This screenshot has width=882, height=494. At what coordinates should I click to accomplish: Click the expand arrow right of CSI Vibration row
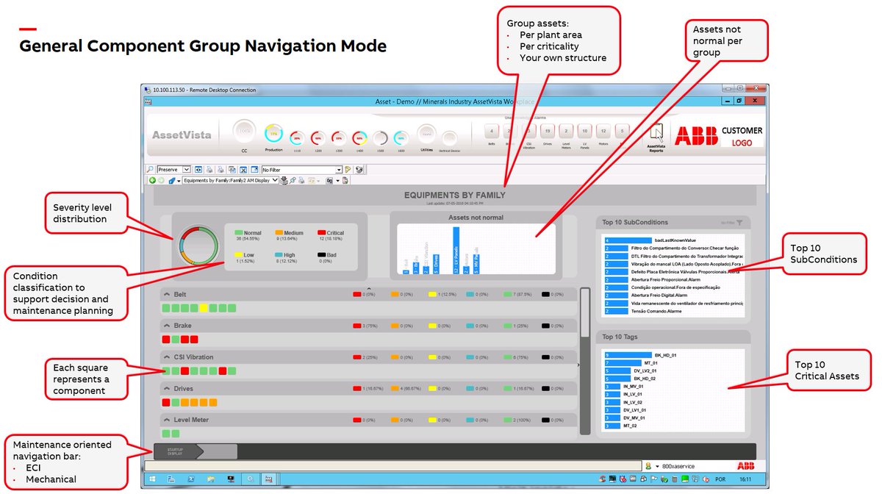pyautogui.click(x=577, y=364)
